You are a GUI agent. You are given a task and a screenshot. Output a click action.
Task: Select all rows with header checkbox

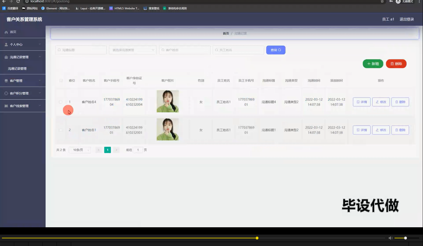61,81
